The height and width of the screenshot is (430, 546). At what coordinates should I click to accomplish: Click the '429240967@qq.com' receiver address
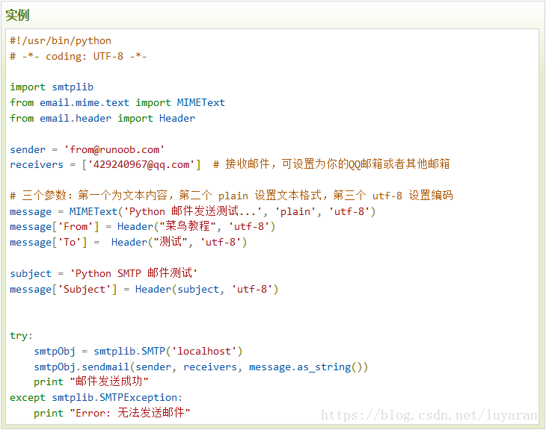click(141, 164)
